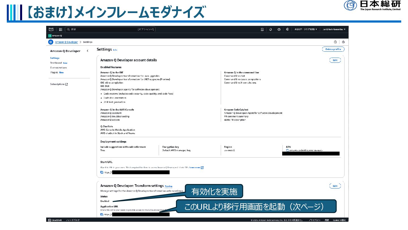Open the Subscriptions external link
The image size is (408, 230).
click(59, 84)
